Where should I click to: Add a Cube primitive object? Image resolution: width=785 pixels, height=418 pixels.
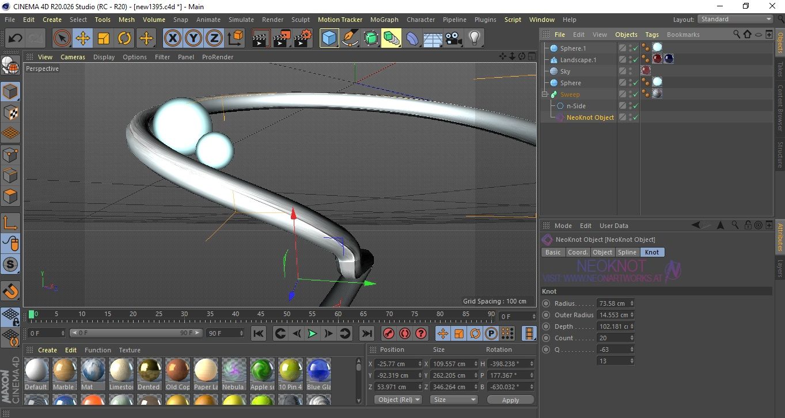[x=329, y=39]
